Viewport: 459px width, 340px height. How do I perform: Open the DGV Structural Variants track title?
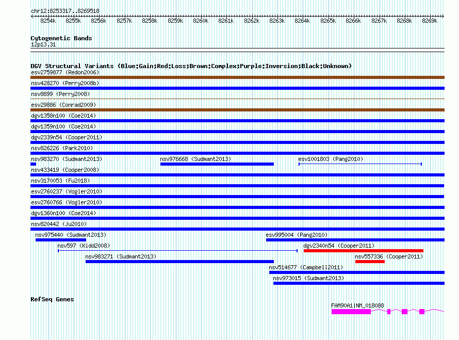191,66
